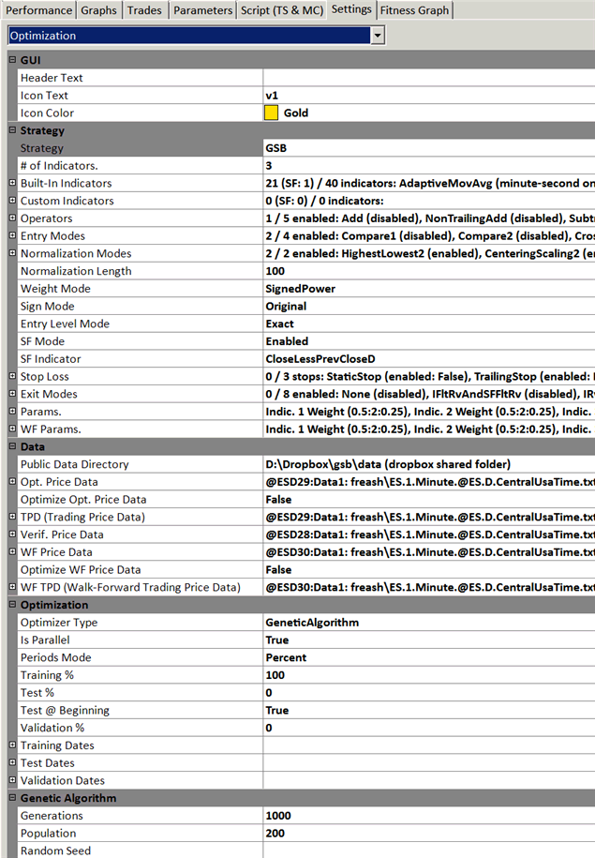595x858 pixels.
Task: Expand the Entry Modes row
Action: (x=12, y=236)
